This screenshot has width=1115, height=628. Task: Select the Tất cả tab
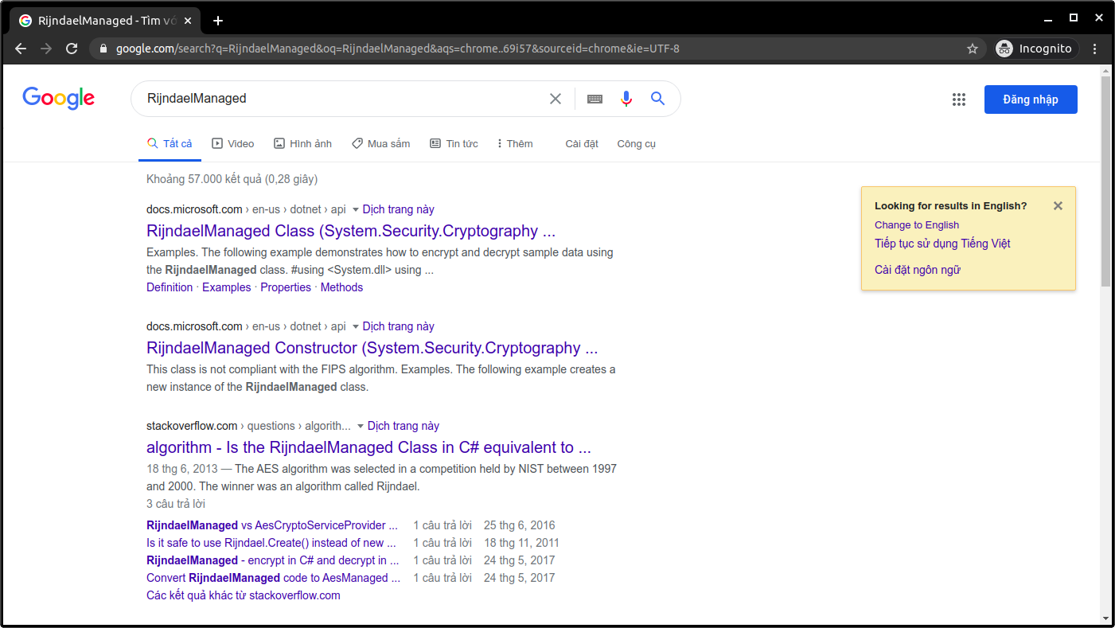[x=170, y=143]
